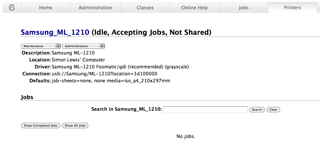Click the Administration dropdown stepper arrows
This screenshot has height=162, width=320.
pos(102,46)
